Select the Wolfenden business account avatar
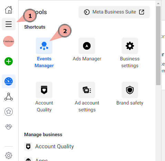The image size is (165, 161). tap(9, 41)
